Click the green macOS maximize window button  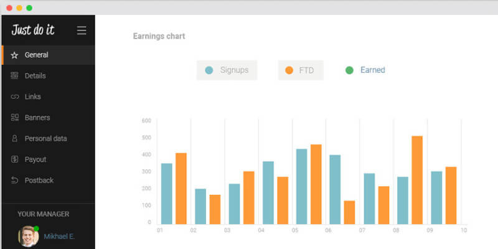29,7
